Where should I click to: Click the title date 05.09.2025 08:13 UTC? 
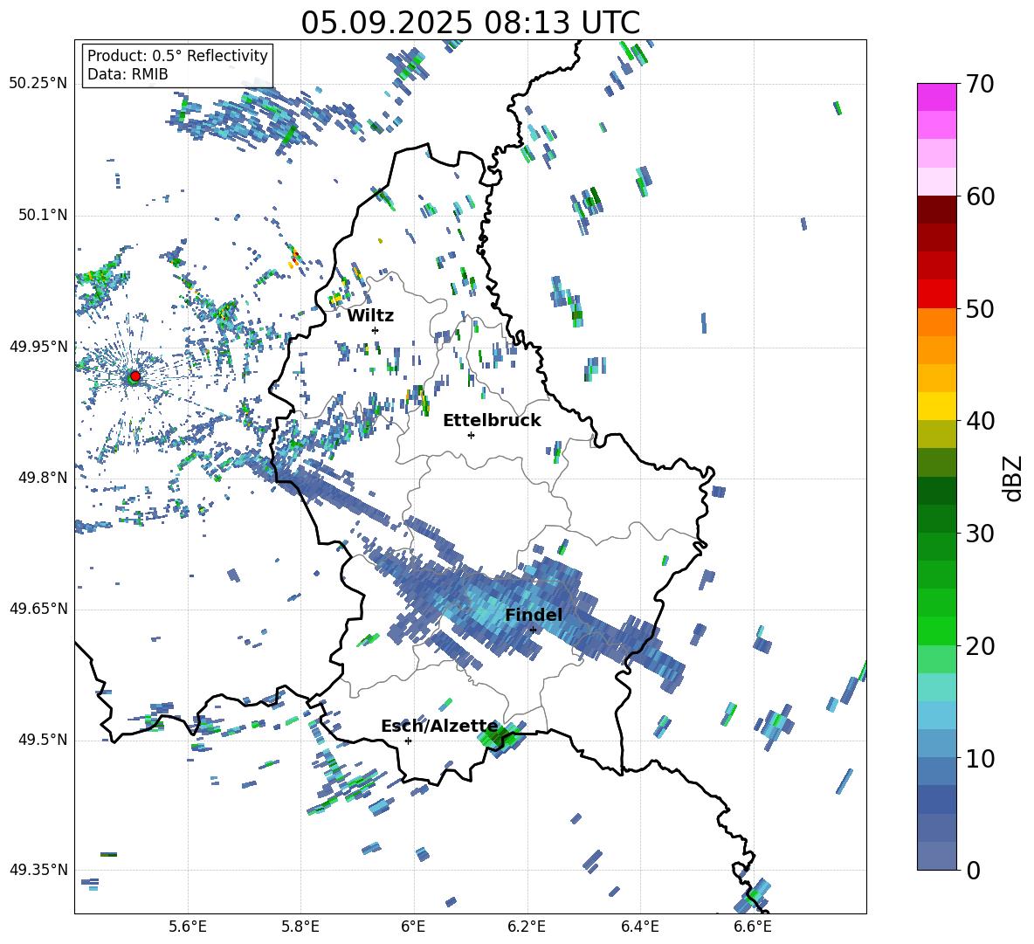[470, 23]
